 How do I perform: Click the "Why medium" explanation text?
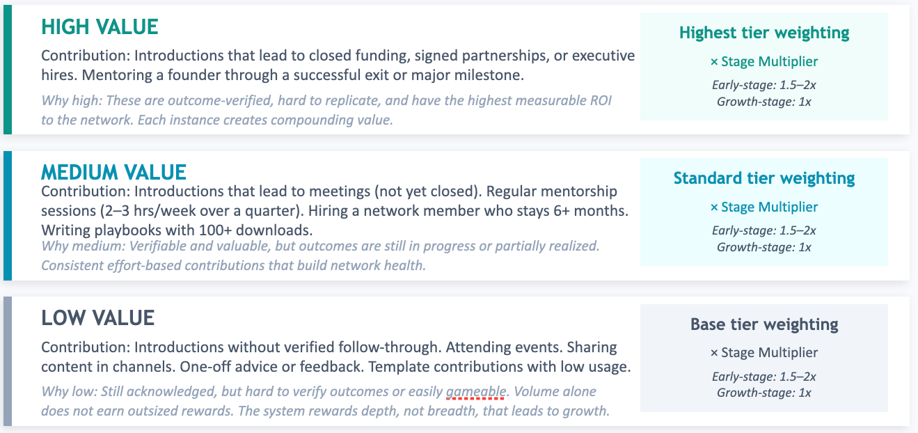(320, 255)
